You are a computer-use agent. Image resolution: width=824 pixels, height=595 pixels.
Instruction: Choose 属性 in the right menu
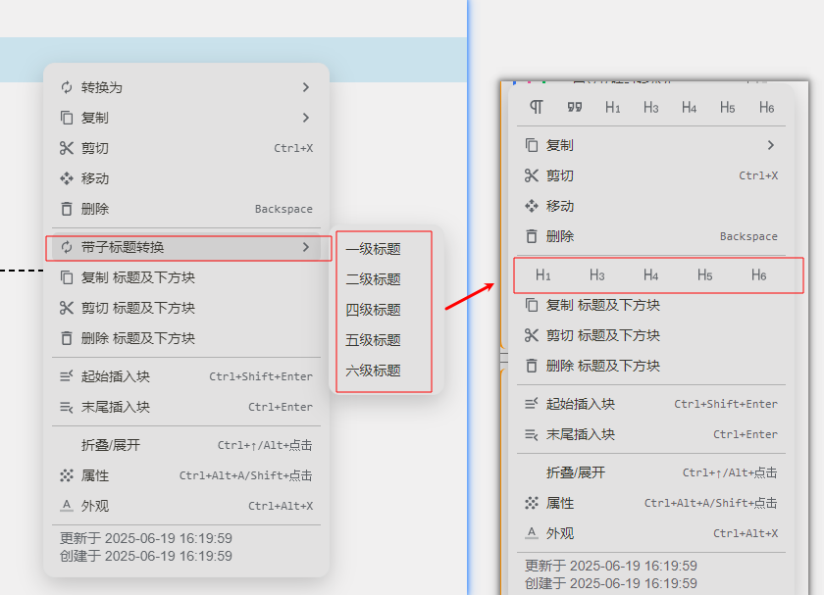pos(651,503)
